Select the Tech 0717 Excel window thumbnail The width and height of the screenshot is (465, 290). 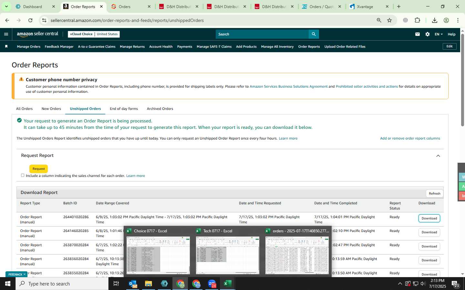pyautogui.click(x=228, y=251)
